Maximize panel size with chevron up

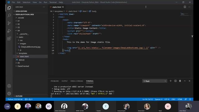pyautogui.click(x=185, y=81)
